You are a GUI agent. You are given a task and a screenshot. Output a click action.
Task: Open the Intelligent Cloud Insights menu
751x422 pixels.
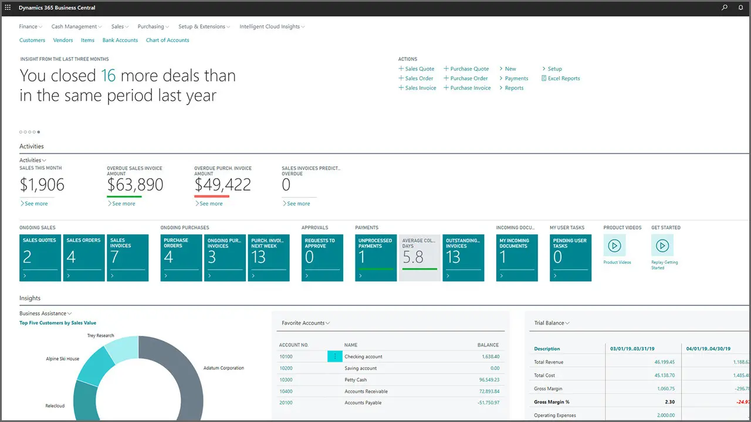coord(272,26)
